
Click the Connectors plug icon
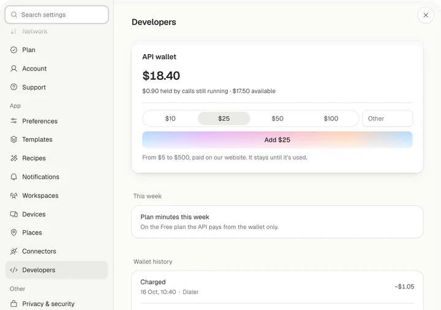pos(13,251)
